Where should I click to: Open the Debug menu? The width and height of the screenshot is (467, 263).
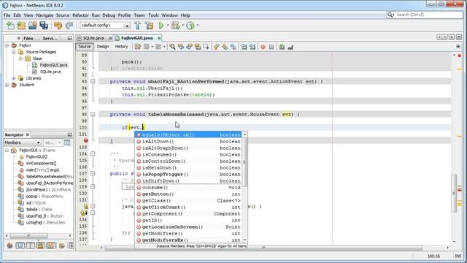[x=109, y=15]
